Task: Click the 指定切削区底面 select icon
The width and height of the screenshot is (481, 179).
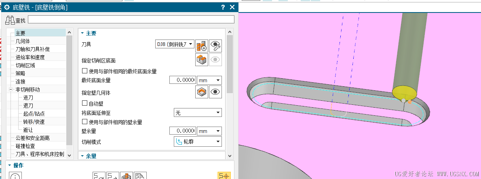Action: (x=202, y=59)
